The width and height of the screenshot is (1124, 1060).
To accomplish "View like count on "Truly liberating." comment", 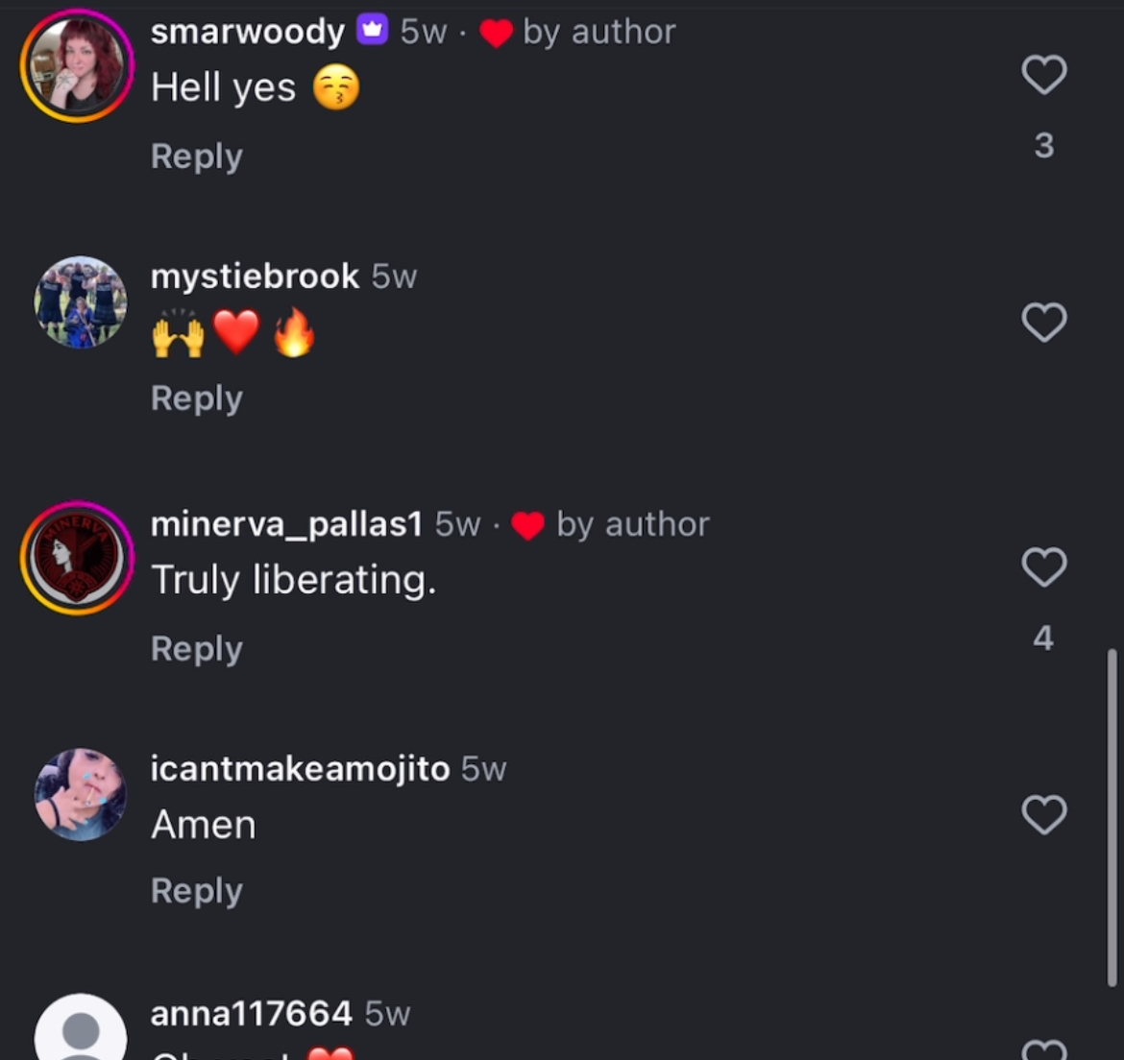I will 1043,638.
